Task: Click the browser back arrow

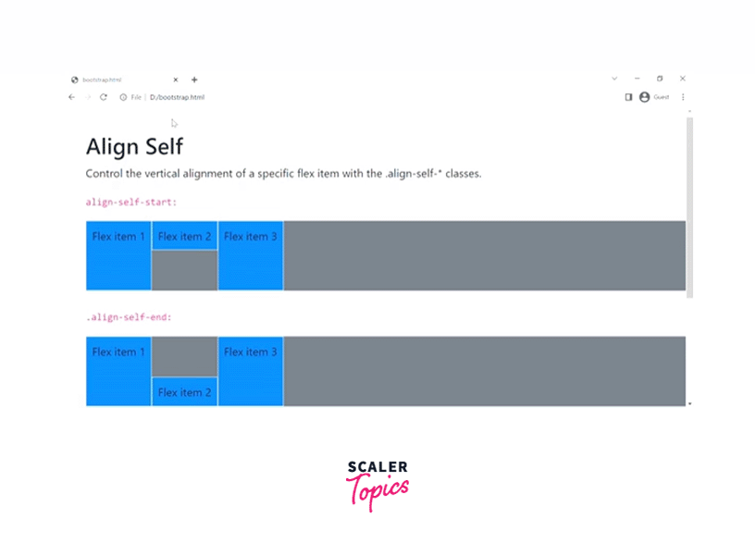Action: point(72,97)
